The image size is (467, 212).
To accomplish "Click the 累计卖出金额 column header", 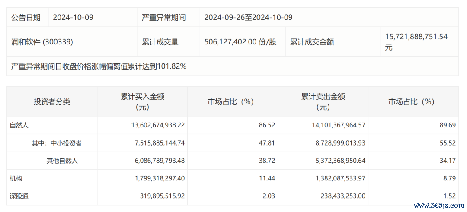I will (x=323, y=102).
